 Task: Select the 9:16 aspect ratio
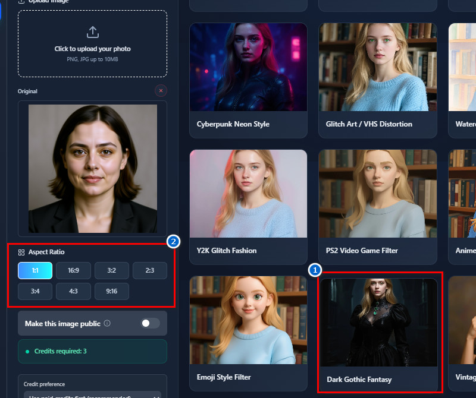click(x=112, y=291)
